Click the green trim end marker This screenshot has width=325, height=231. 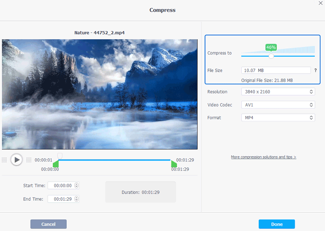click(174, 164)
